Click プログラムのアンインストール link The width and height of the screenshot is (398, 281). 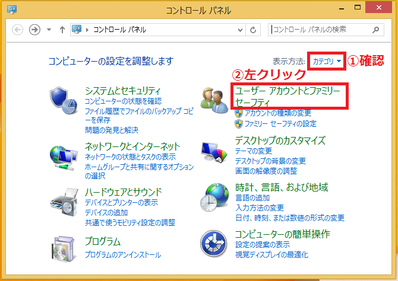pyautogui.click(x=123, y=254)
